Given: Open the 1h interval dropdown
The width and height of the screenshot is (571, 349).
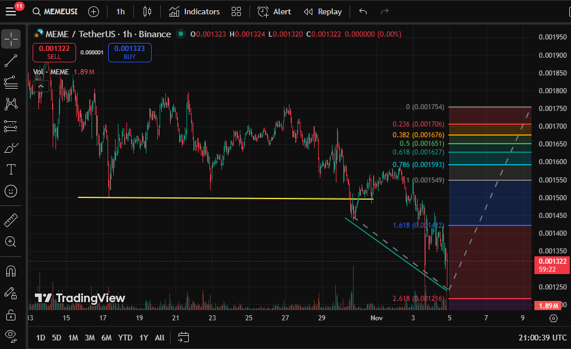Looking at the screenshot, I should [x=120, y=11].
